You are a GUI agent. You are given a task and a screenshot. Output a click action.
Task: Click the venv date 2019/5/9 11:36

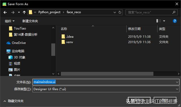pos(139,42)
